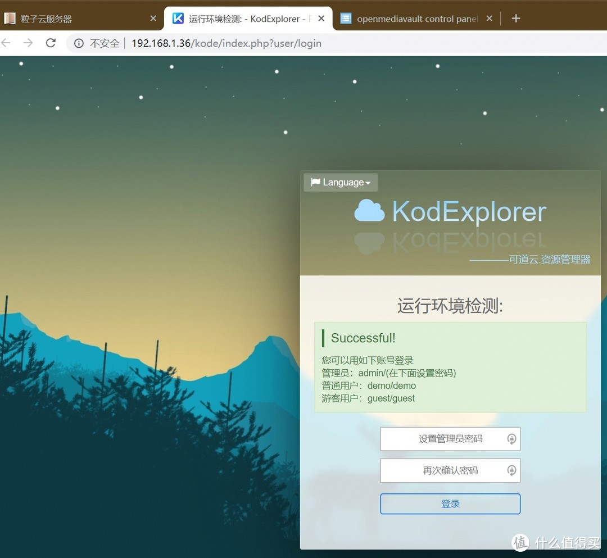Click the address bar URL
The height and width of the screenshot is (558, 607).
[227, 43]
